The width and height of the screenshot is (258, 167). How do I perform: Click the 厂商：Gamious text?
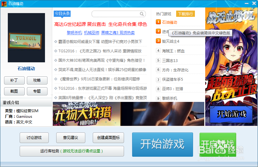pos(18,117)
